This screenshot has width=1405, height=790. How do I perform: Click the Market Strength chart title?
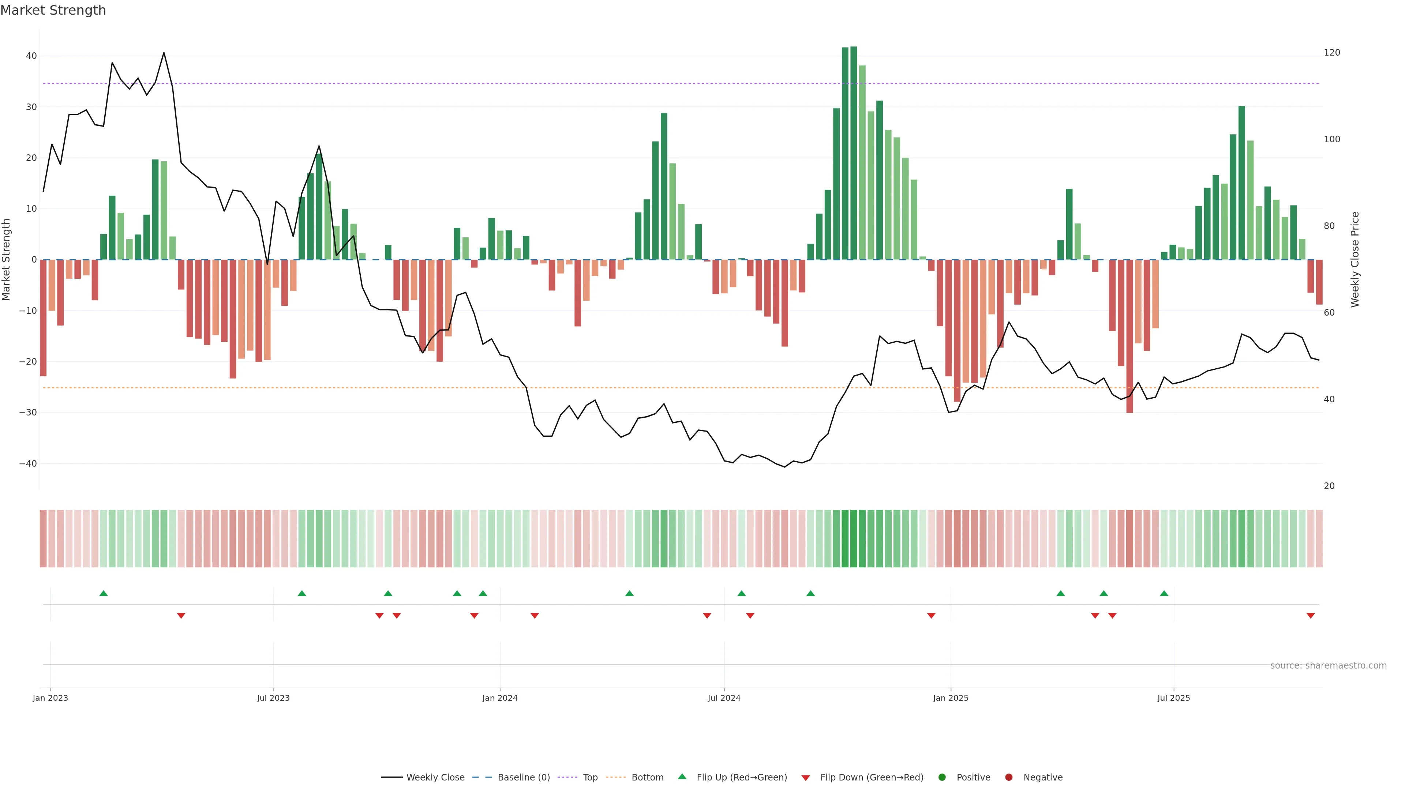[53, 10]
